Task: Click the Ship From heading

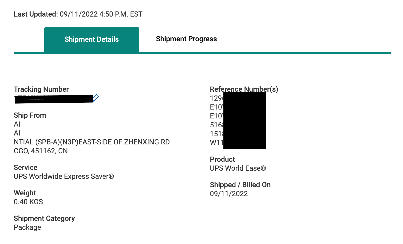Action: point(30,115)
